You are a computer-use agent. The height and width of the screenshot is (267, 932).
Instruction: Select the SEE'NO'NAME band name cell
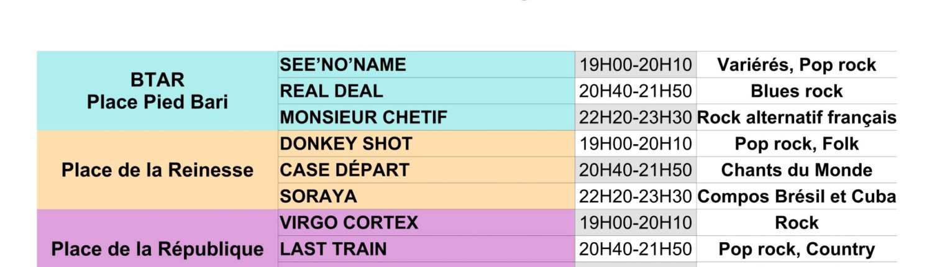[343, 65]
